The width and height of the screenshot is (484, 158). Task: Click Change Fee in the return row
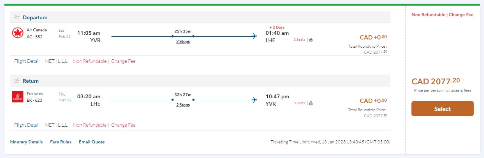tap(123, 125)
